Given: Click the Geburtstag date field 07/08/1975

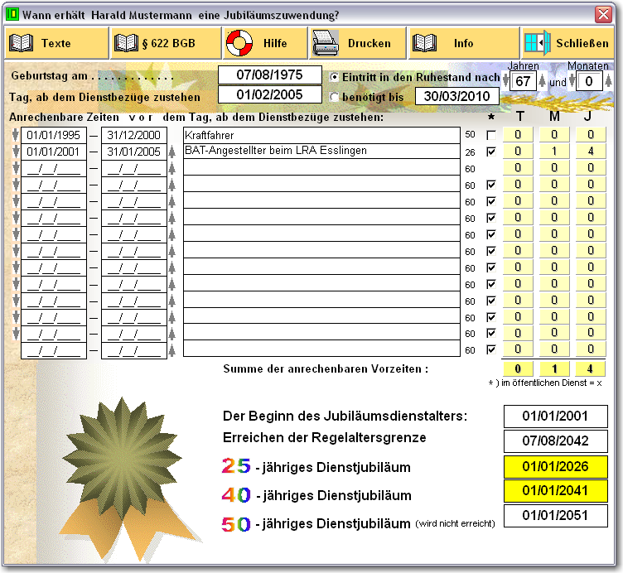Looking at the screenshot, I should [270, 75].
